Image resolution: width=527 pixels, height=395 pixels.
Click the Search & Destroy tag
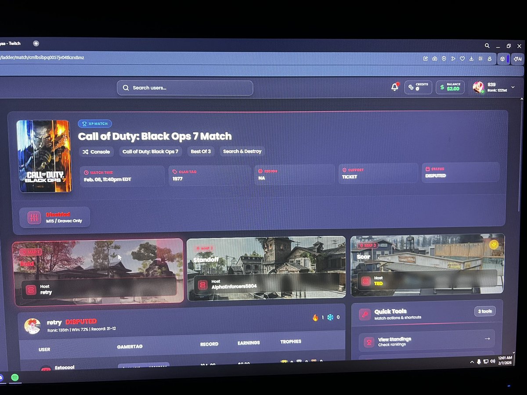242,151
